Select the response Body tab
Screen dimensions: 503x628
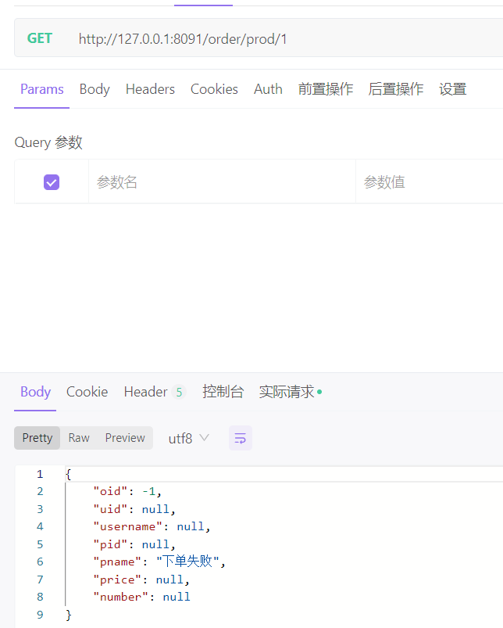35,392
